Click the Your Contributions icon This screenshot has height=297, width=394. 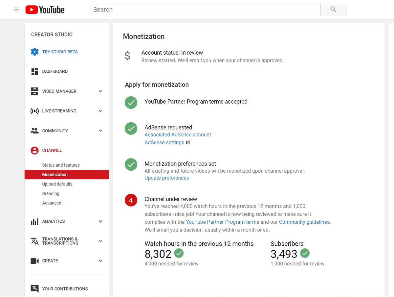tap(34, 288)
